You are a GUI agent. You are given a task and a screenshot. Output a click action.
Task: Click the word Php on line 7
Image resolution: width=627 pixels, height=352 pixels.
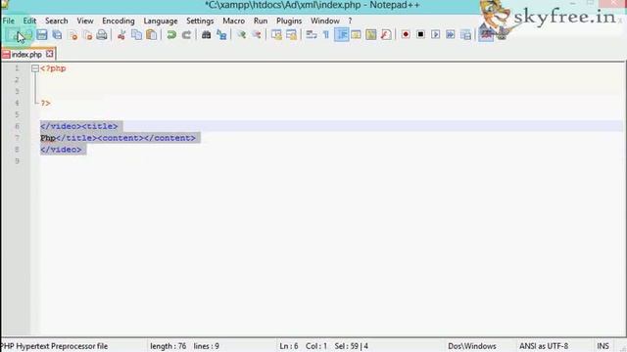(x=48, y=138)
